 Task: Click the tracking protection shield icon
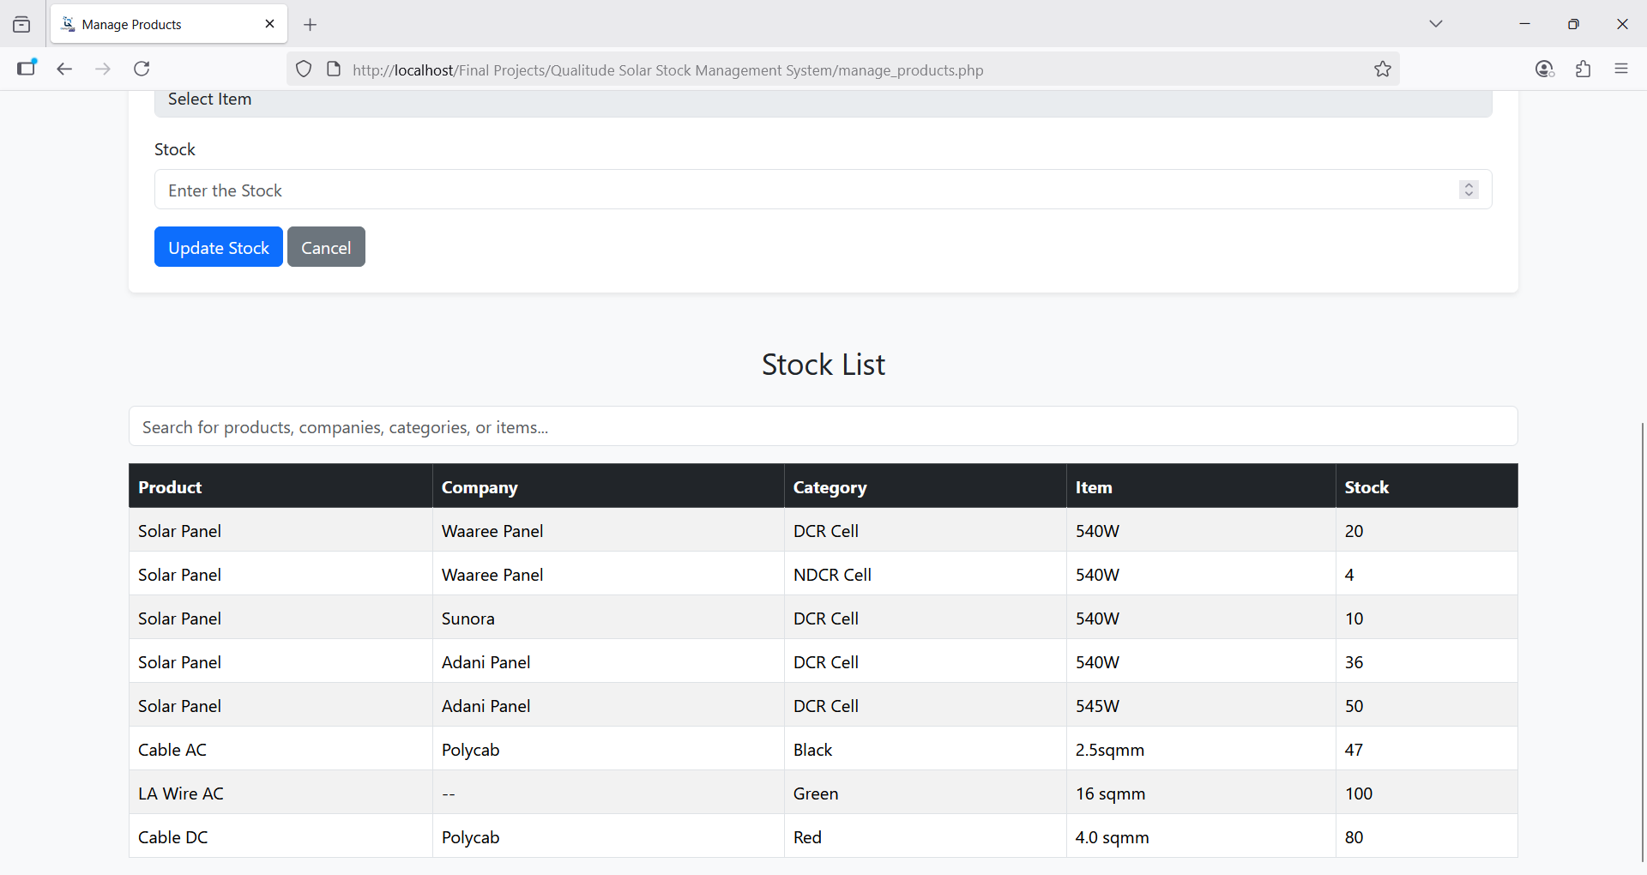(x=304, y=69)
